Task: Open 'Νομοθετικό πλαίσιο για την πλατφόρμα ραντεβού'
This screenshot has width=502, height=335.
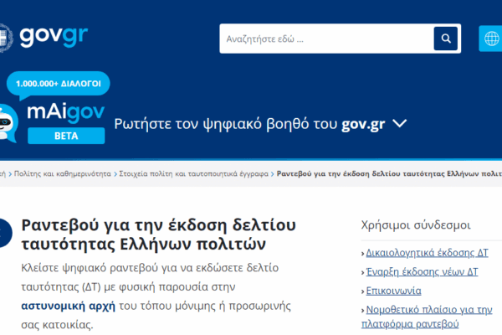Action: [428, 317]
